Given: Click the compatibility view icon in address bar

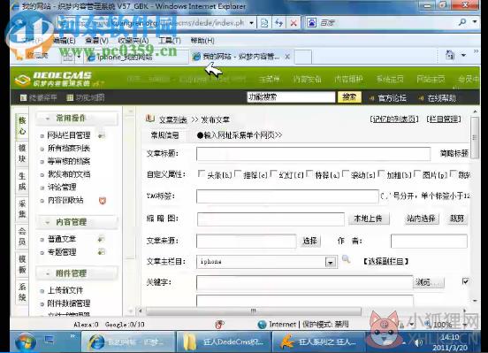Looking at the screenshot, I should tap(264, 23).
